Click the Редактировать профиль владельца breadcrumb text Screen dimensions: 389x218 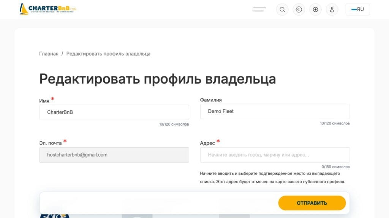tap(108, 54)
